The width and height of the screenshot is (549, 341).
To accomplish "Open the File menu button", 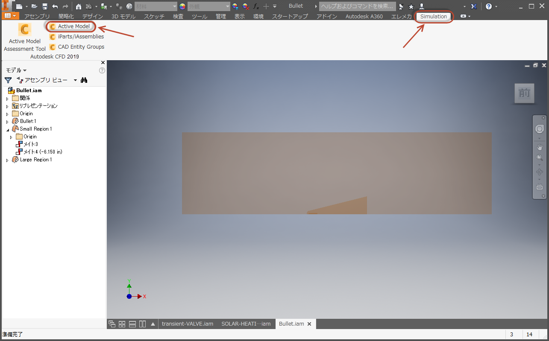I will [11, 16].
